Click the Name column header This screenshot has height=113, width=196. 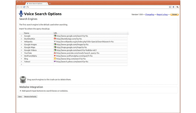[x=39, y=33]
